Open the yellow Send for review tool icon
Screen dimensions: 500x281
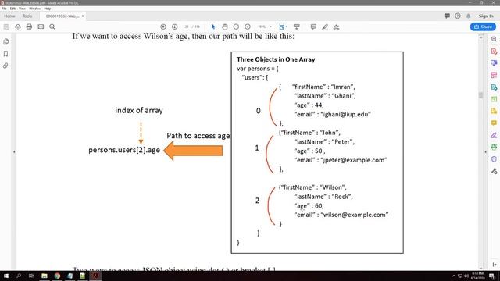tap(494, 111)
